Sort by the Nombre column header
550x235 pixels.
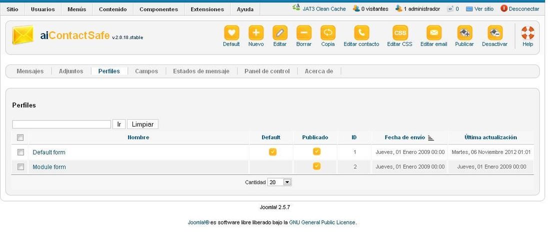(x=138, y=137)
